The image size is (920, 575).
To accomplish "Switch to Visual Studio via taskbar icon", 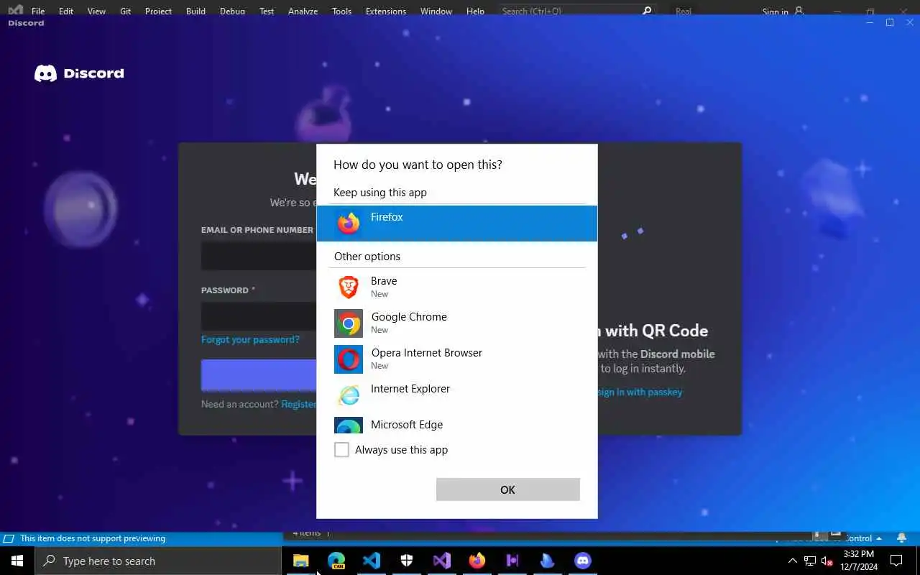I will 442,561.
